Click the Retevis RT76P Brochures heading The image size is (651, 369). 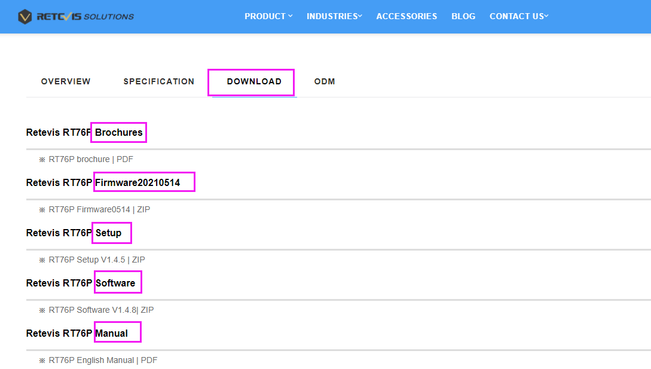84,133
